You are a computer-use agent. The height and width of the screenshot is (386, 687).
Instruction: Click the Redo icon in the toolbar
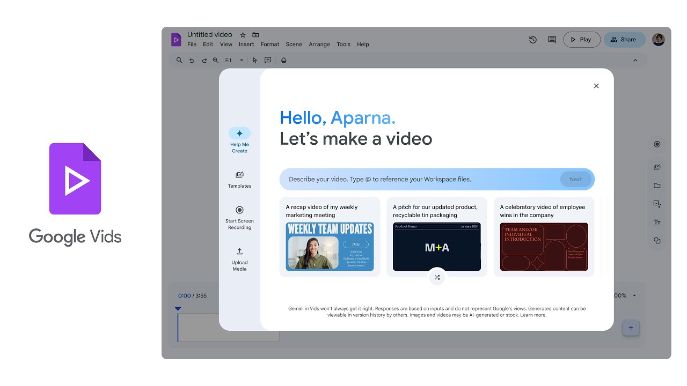pyautogui.click(x=204, y=60)
